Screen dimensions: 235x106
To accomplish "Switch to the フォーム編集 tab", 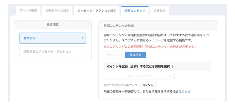I will 28,11.
